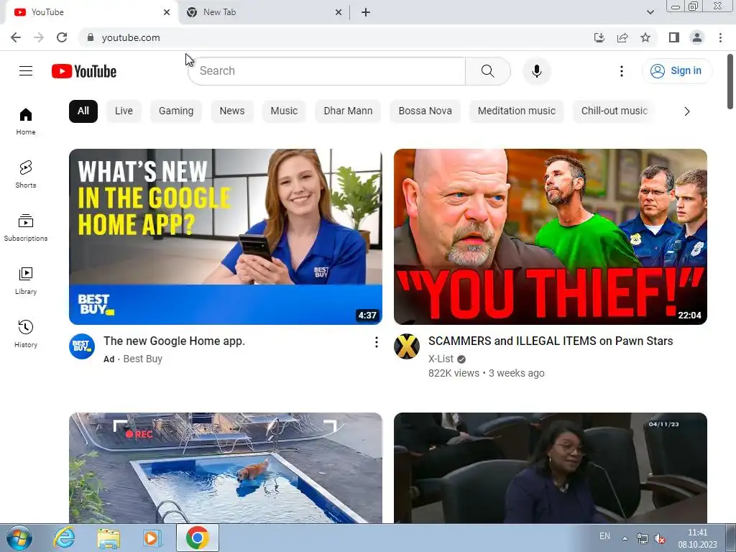Open Chrome profile avatar
The image size is (736, 552).
pos(697,37)
